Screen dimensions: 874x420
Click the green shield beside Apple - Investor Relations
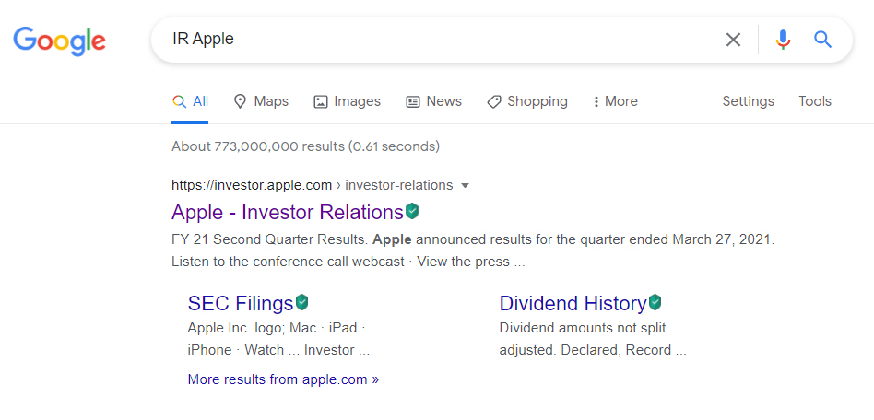[412, 212]
